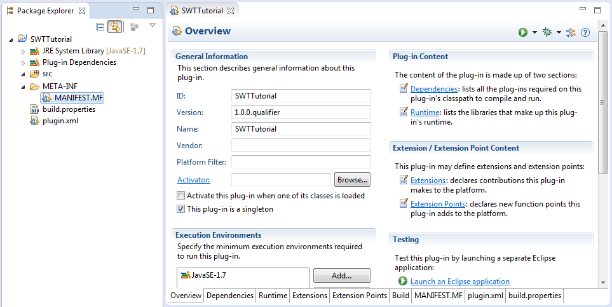Screen dimensions: 612x307
Task: Select JRE System Library library icon
Action: (35, 51)
